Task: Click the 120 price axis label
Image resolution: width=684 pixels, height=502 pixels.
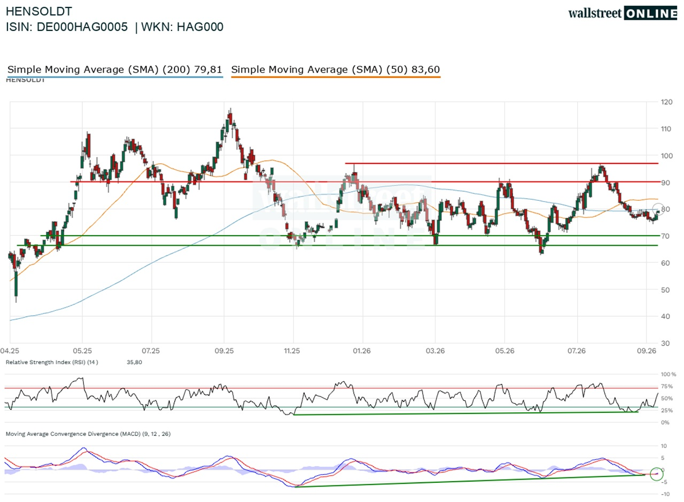Action: [x=666, y=101]
